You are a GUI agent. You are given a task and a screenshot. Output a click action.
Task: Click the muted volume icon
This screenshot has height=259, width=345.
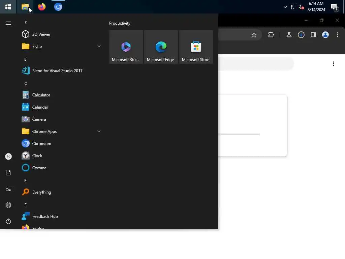(x=301, y=7)
